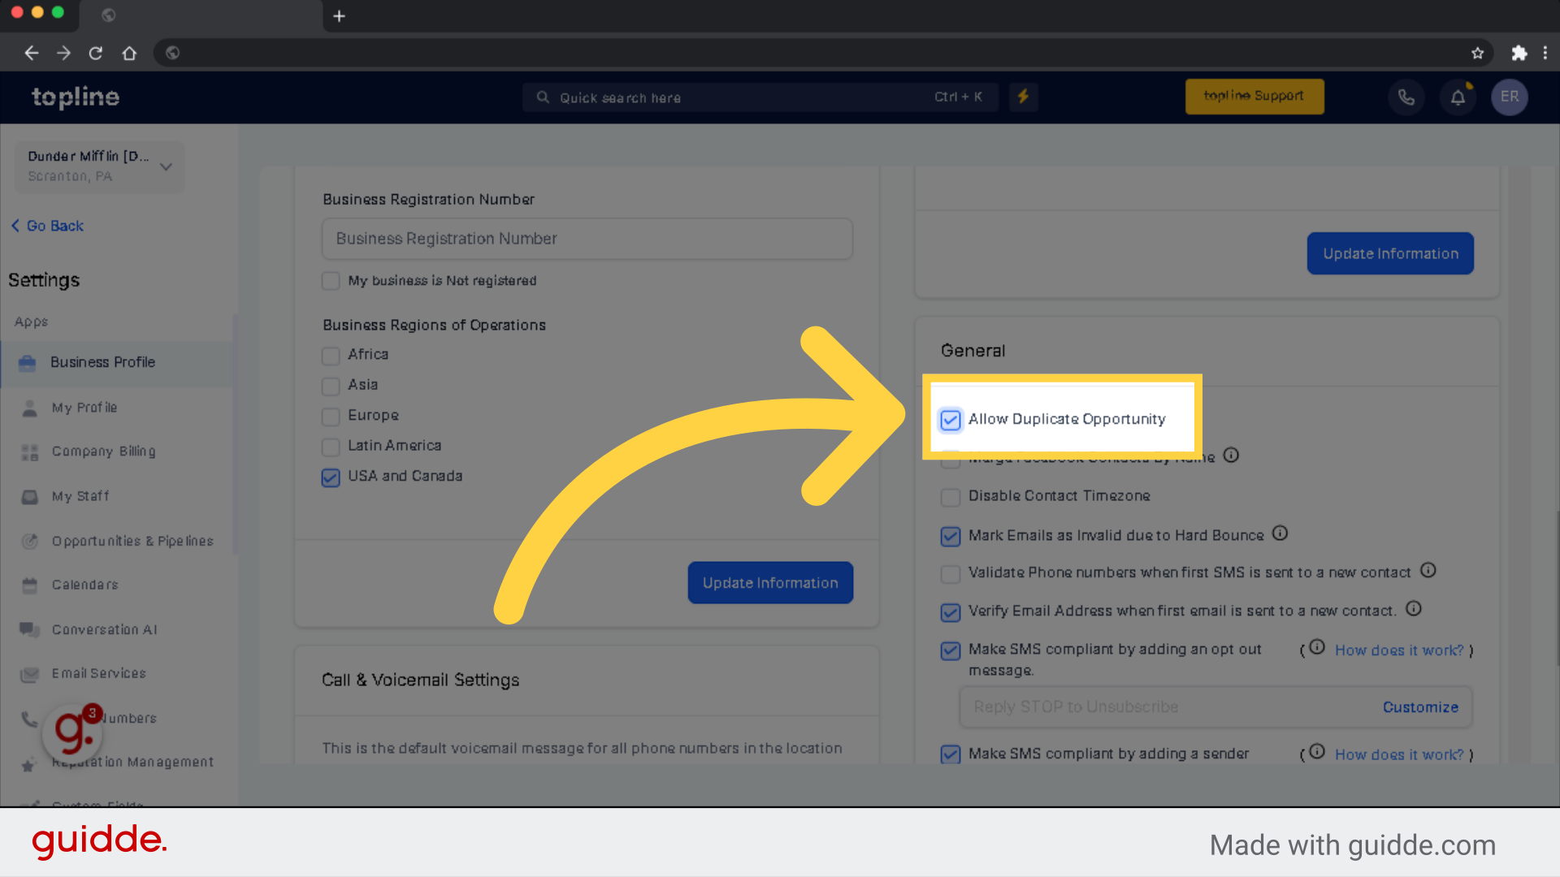Click the phone call icon in the top bar
Screen dimensions: 1560x877
point(1406,97)
